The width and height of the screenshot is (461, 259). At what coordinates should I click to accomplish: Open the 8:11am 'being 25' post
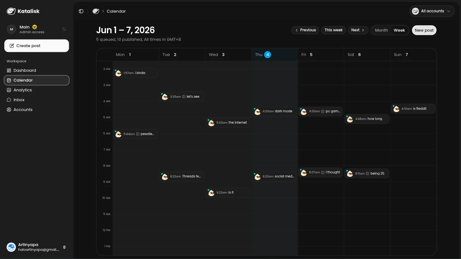click(367, 174)
